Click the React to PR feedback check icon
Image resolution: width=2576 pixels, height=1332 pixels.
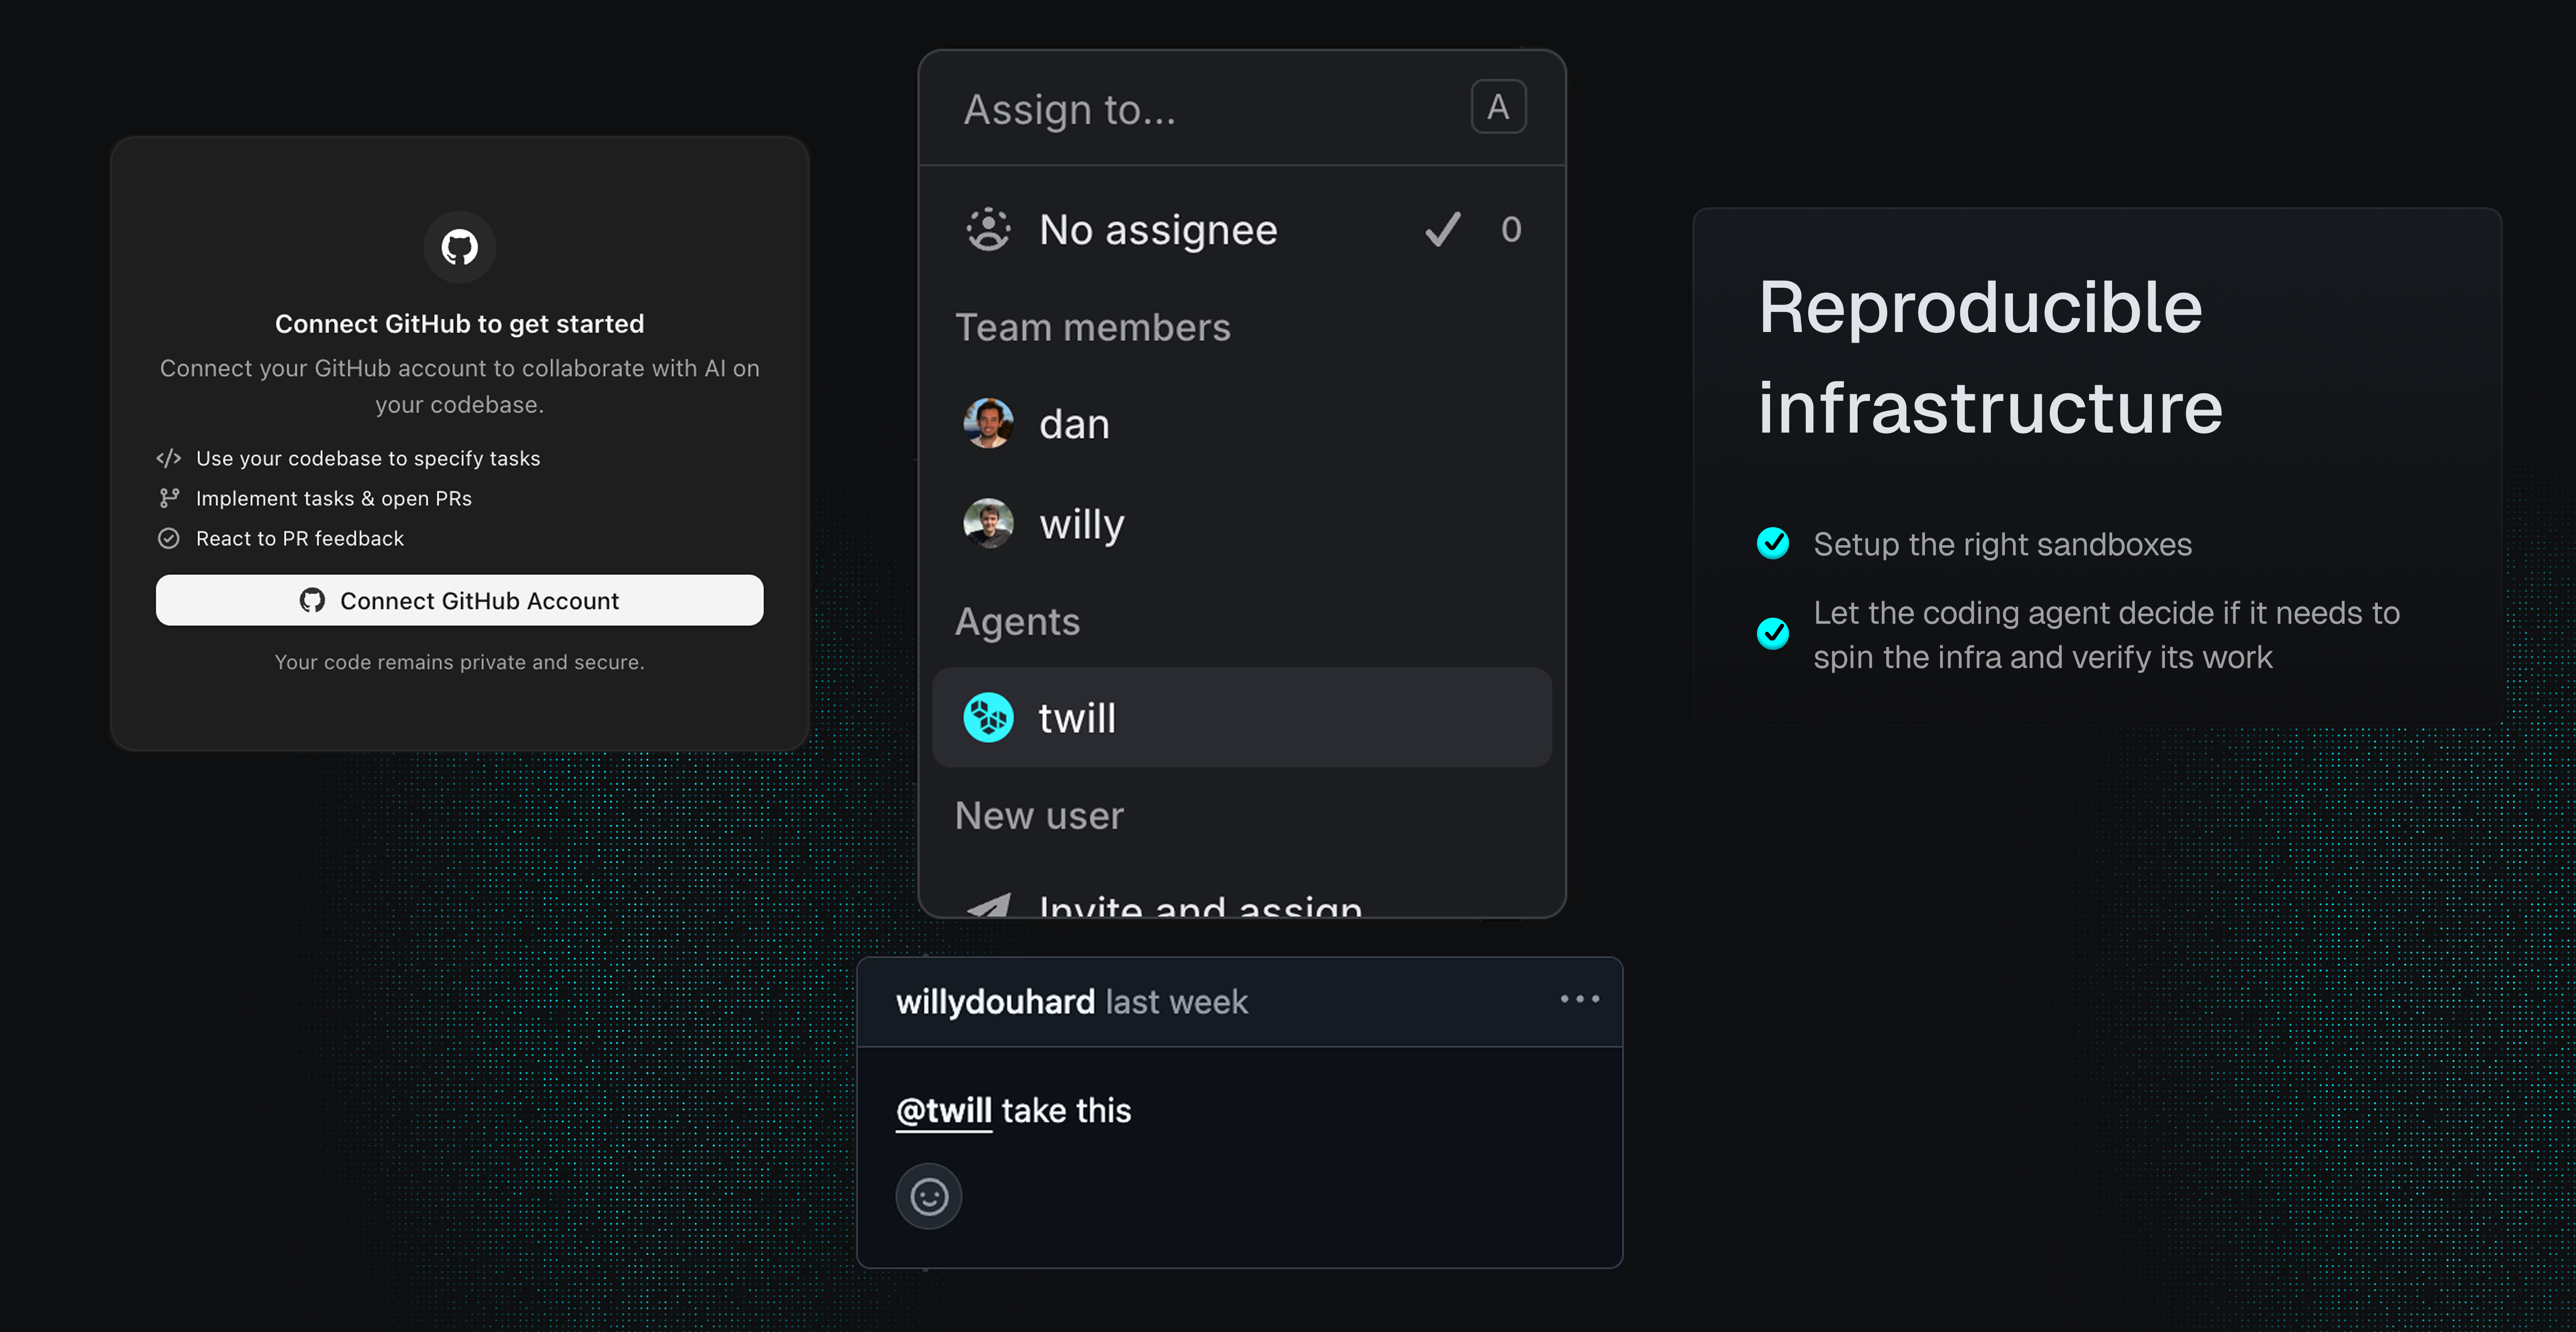coord(168,538)
